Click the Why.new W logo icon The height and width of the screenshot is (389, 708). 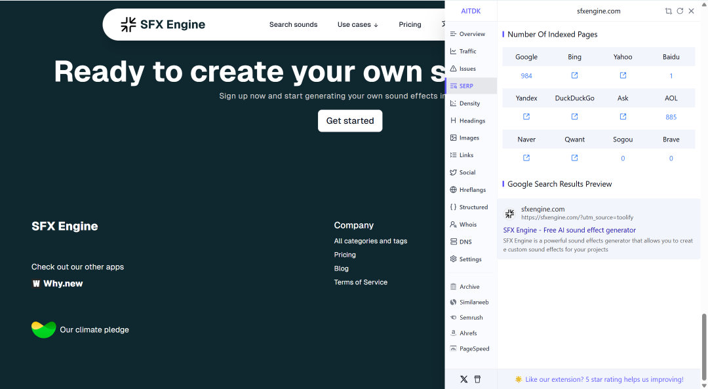click(x=36, y=284)
